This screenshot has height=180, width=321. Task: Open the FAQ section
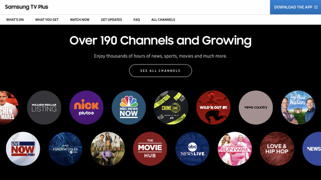137,20
